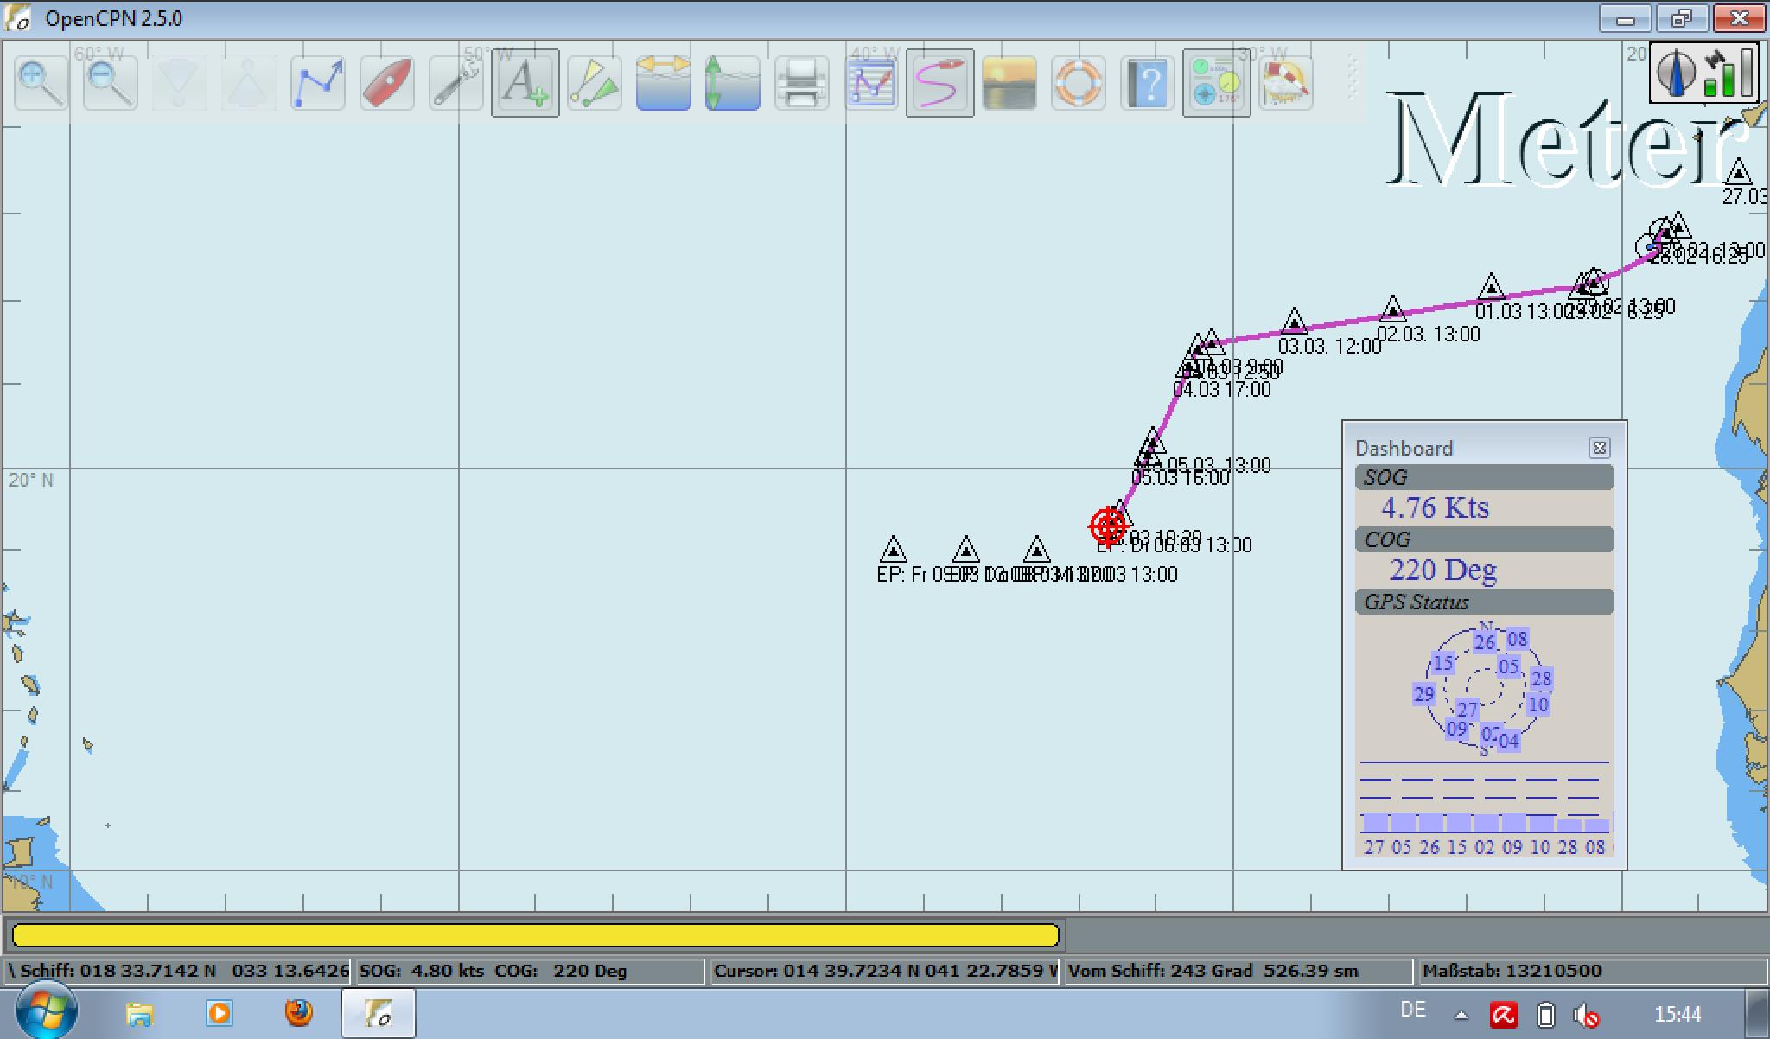Viewport: 1770px width, 1039px height.
Task: Select the leftmost EP: Fr waypoint triangle
Action: 893,550
